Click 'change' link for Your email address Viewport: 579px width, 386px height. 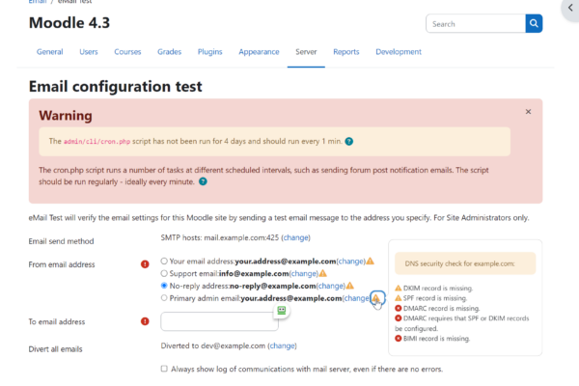tap(351, 262)
